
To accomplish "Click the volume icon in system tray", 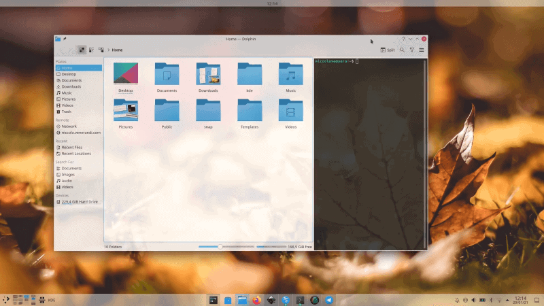I will (x=474, y=300).
